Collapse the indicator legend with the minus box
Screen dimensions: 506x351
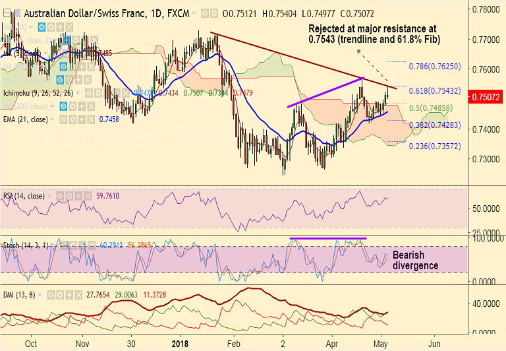coord(7,13)
